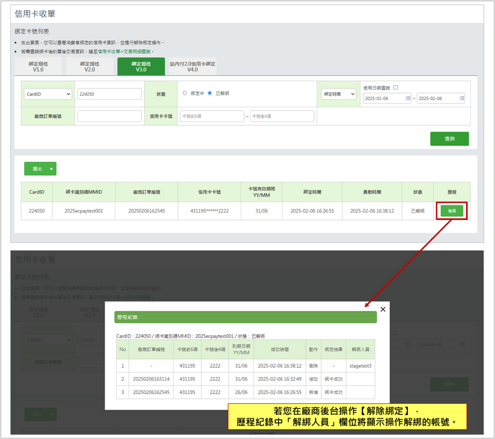Expand the CardID search type dropdown
The image size is (495, 439).
48,94
